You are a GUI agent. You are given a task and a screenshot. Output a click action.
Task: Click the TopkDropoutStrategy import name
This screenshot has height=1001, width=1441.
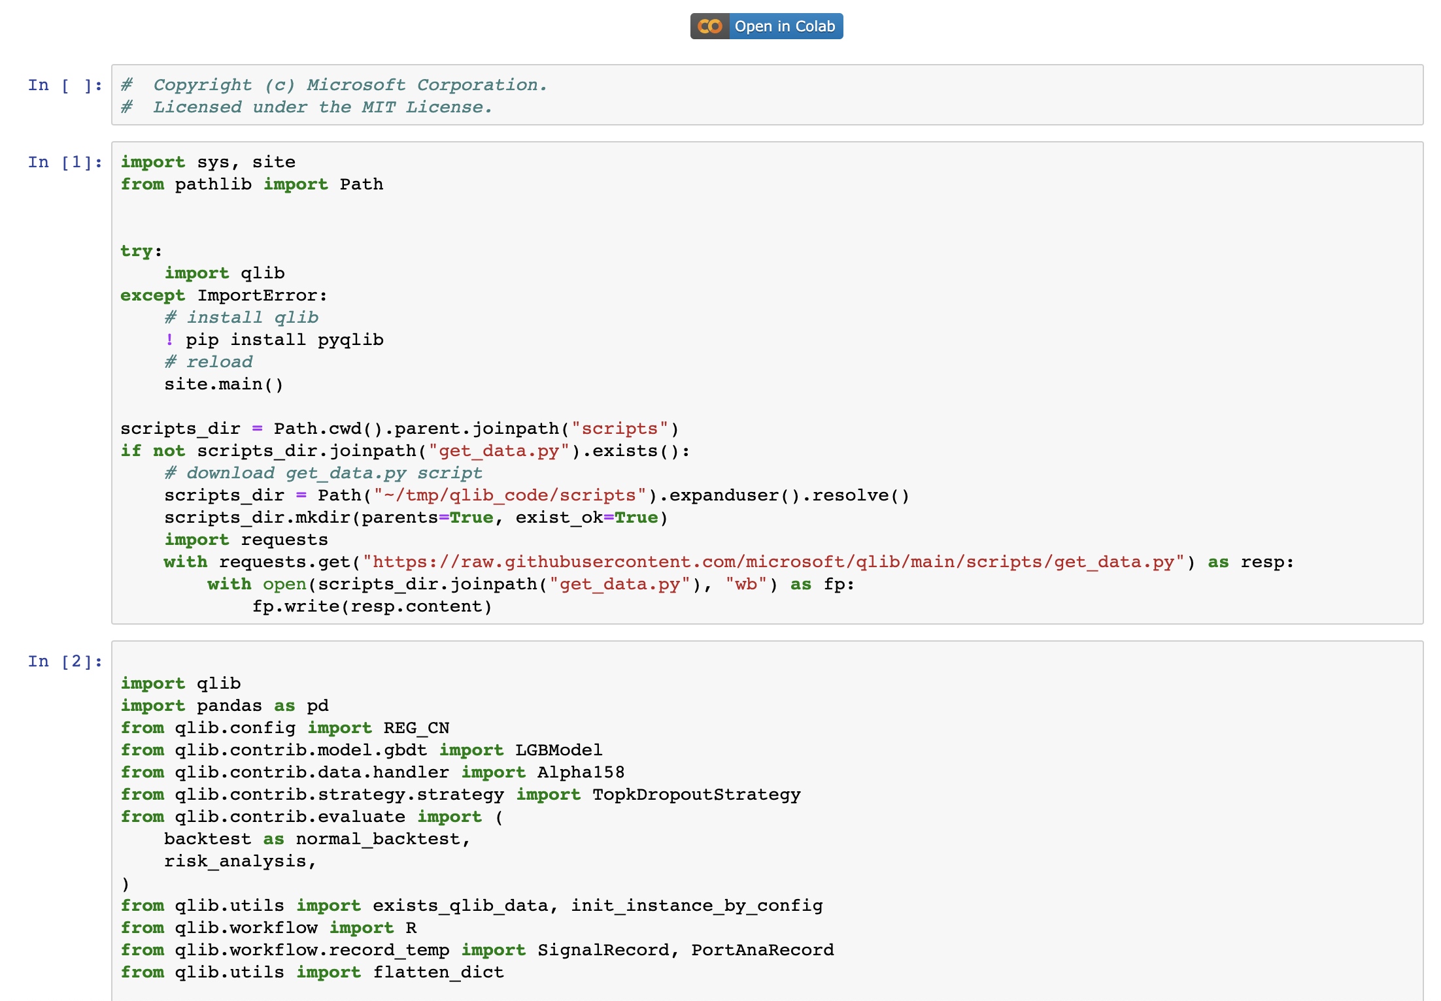click(696, 795)
